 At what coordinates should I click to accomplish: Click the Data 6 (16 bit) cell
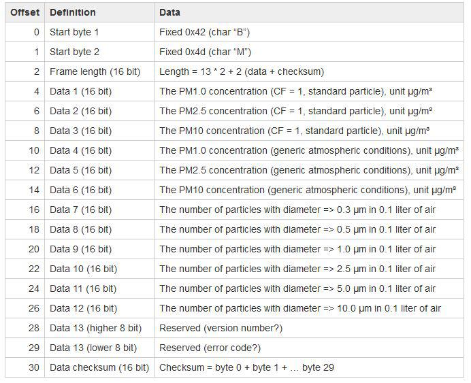point(99,190)
